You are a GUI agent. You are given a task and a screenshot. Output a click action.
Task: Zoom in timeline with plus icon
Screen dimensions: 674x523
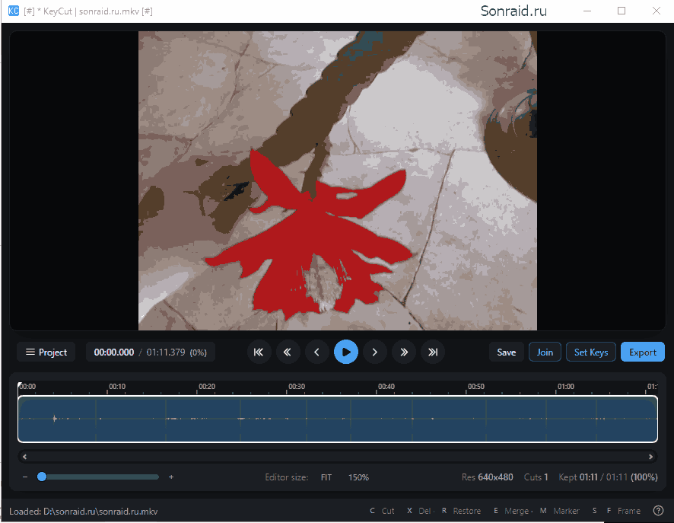tap(171, 477)
